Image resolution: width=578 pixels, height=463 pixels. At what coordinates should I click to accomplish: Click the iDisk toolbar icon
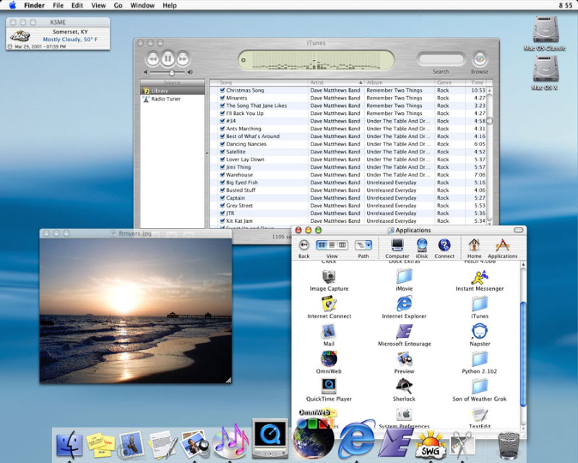[422, 245]
